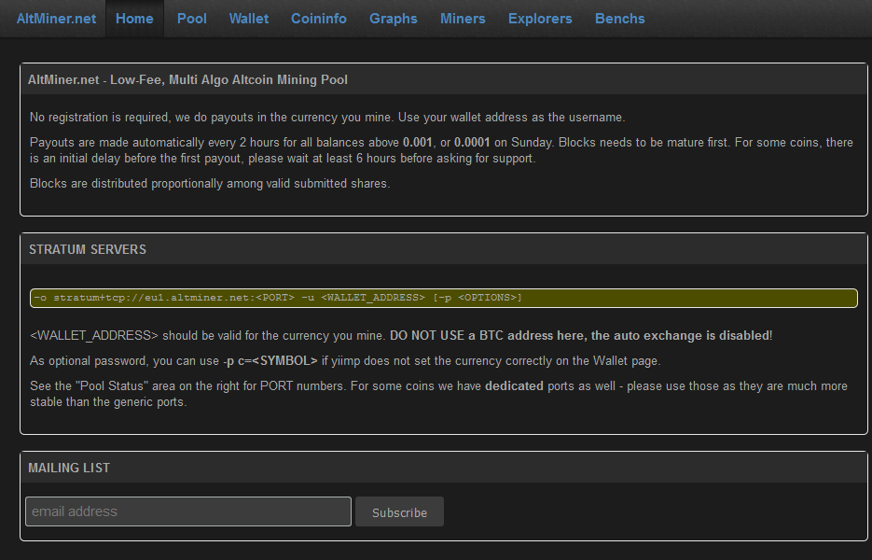The image size is (872, 560).
Task: Focus the email address input field
Action: click(188, 511)
